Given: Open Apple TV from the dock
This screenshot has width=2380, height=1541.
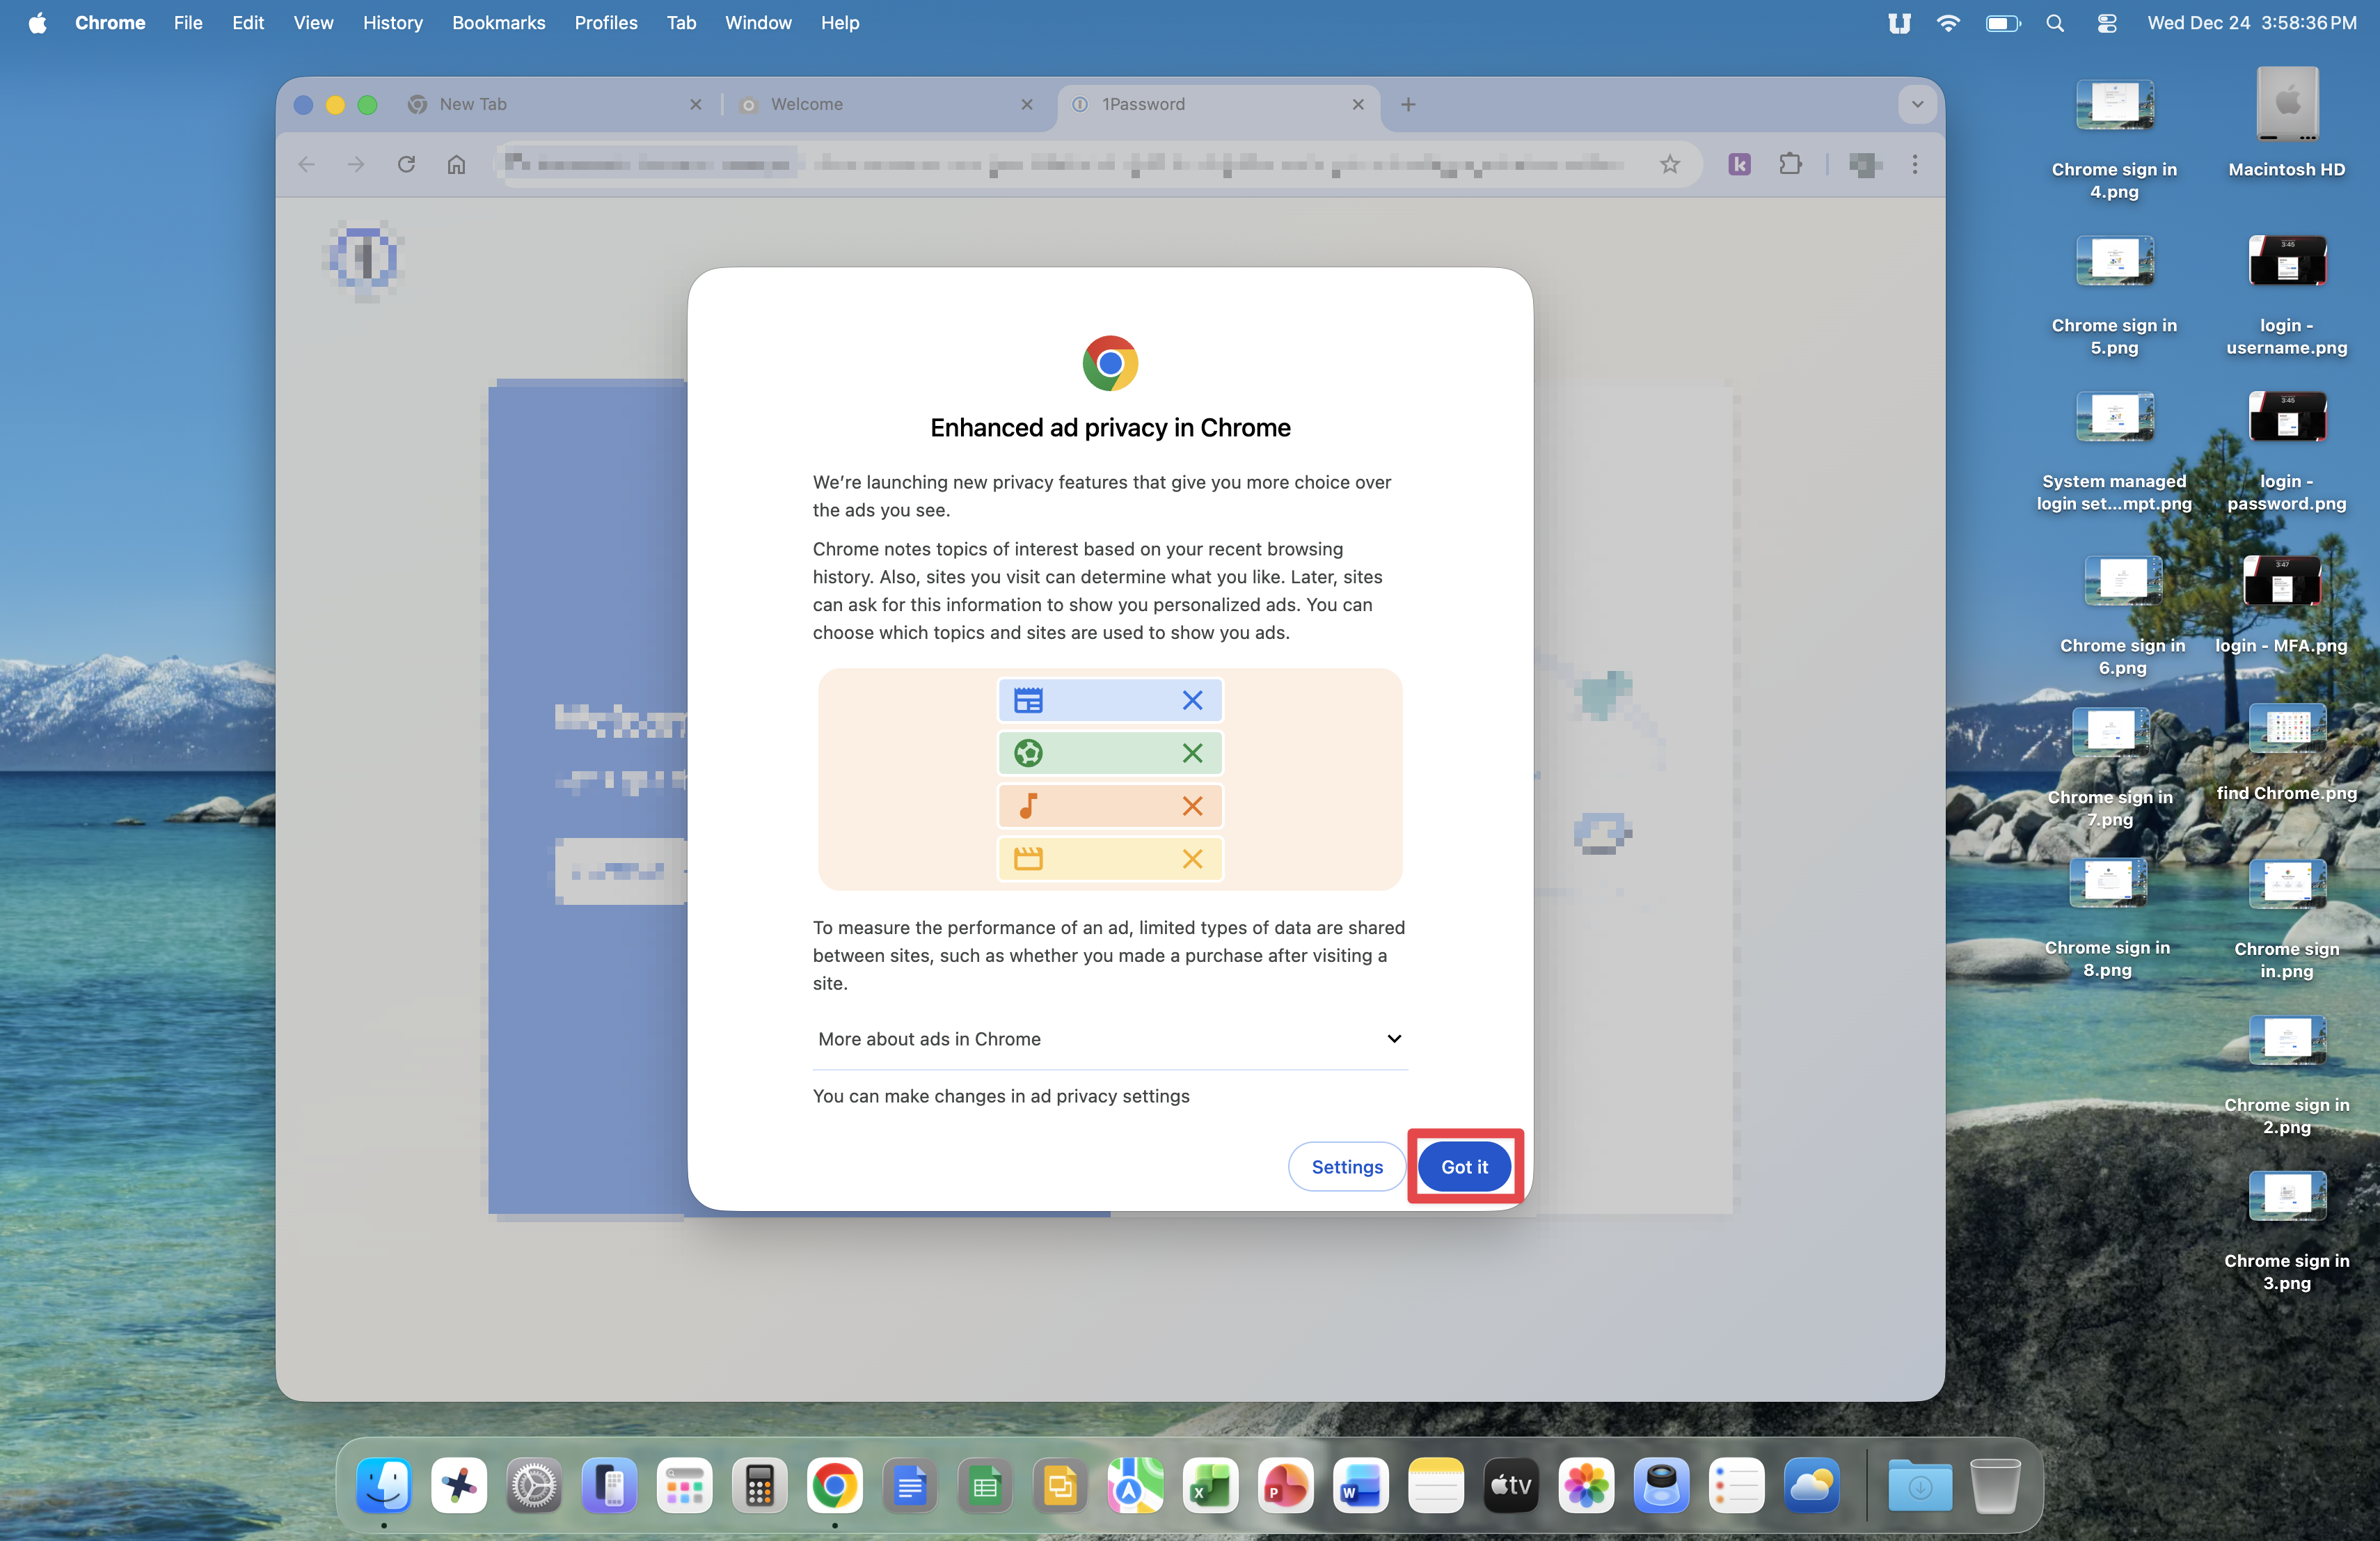Looking at the screenshot, I should (x=1510, y=1485).
